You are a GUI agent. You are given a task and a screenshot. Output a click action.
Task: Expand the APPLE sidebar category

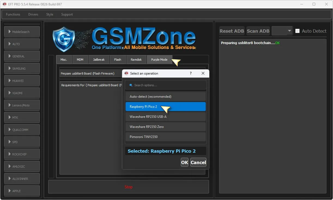pyautogui.click(x=22, y=191)
